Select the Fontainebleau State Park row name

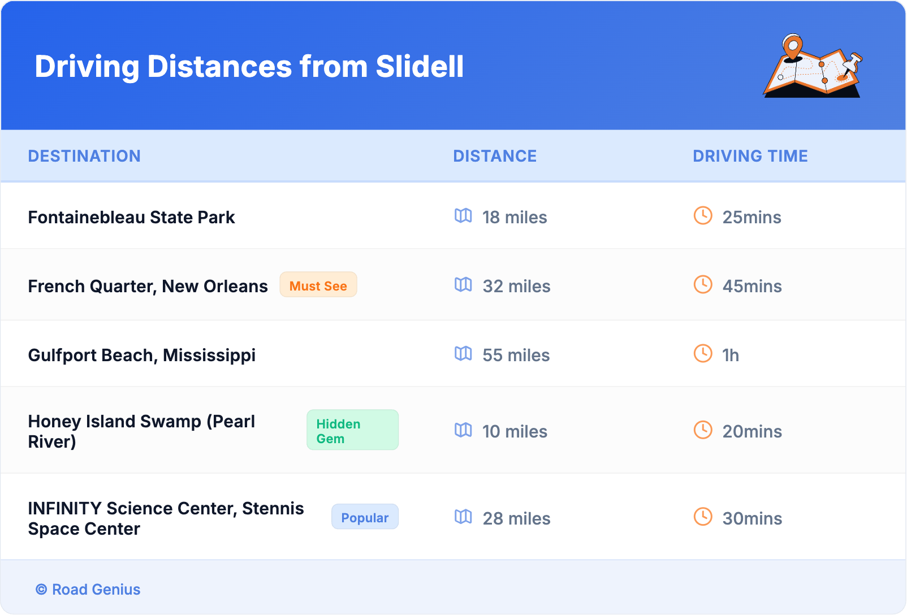pos(131,218)
